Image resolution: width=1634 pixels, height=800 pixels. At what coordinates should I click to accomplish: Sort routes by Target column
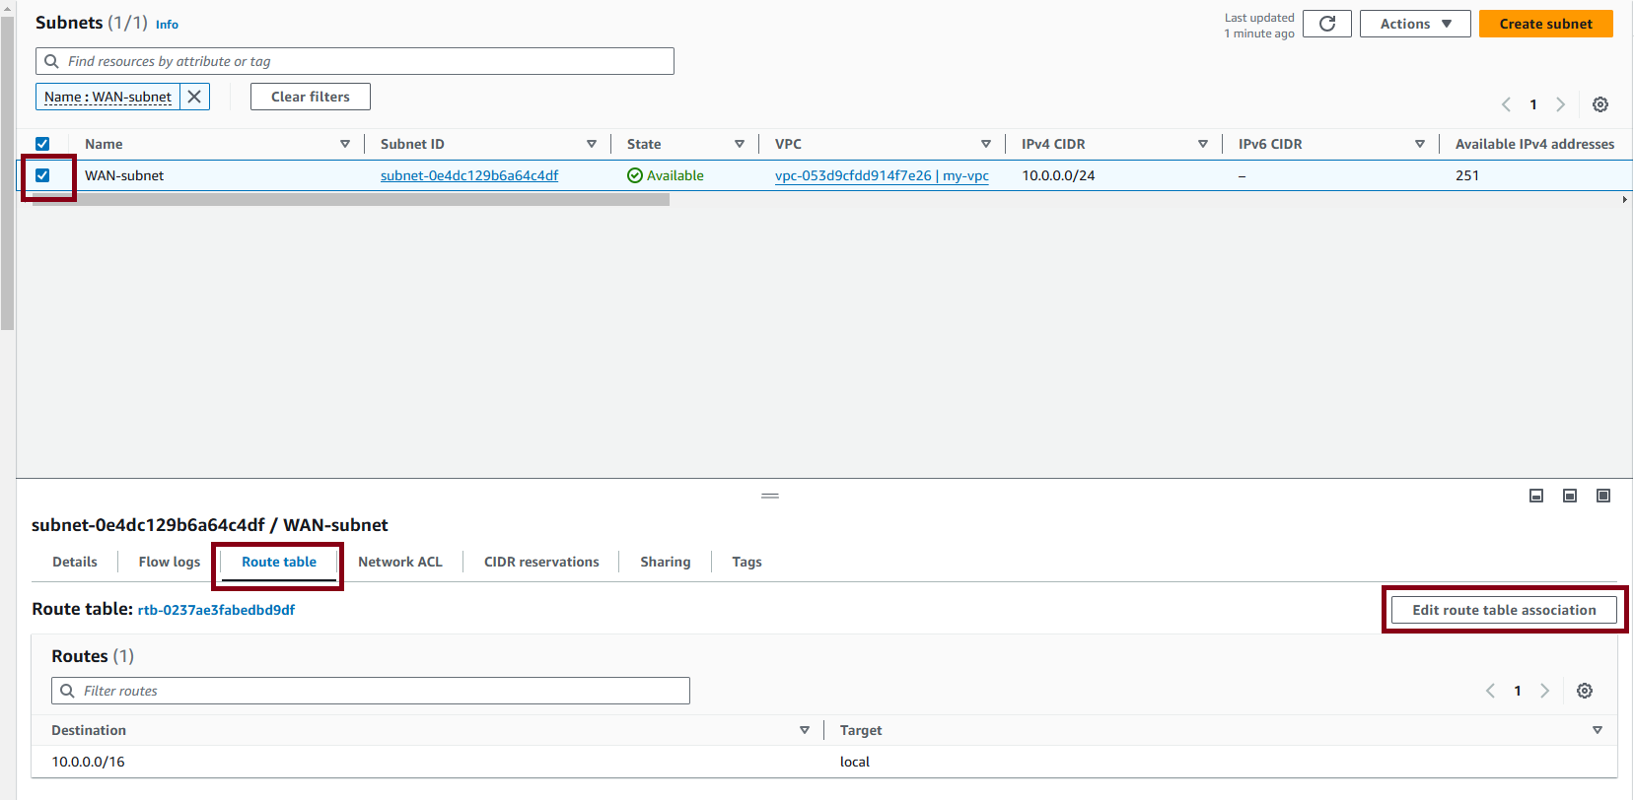(1598, 730)
